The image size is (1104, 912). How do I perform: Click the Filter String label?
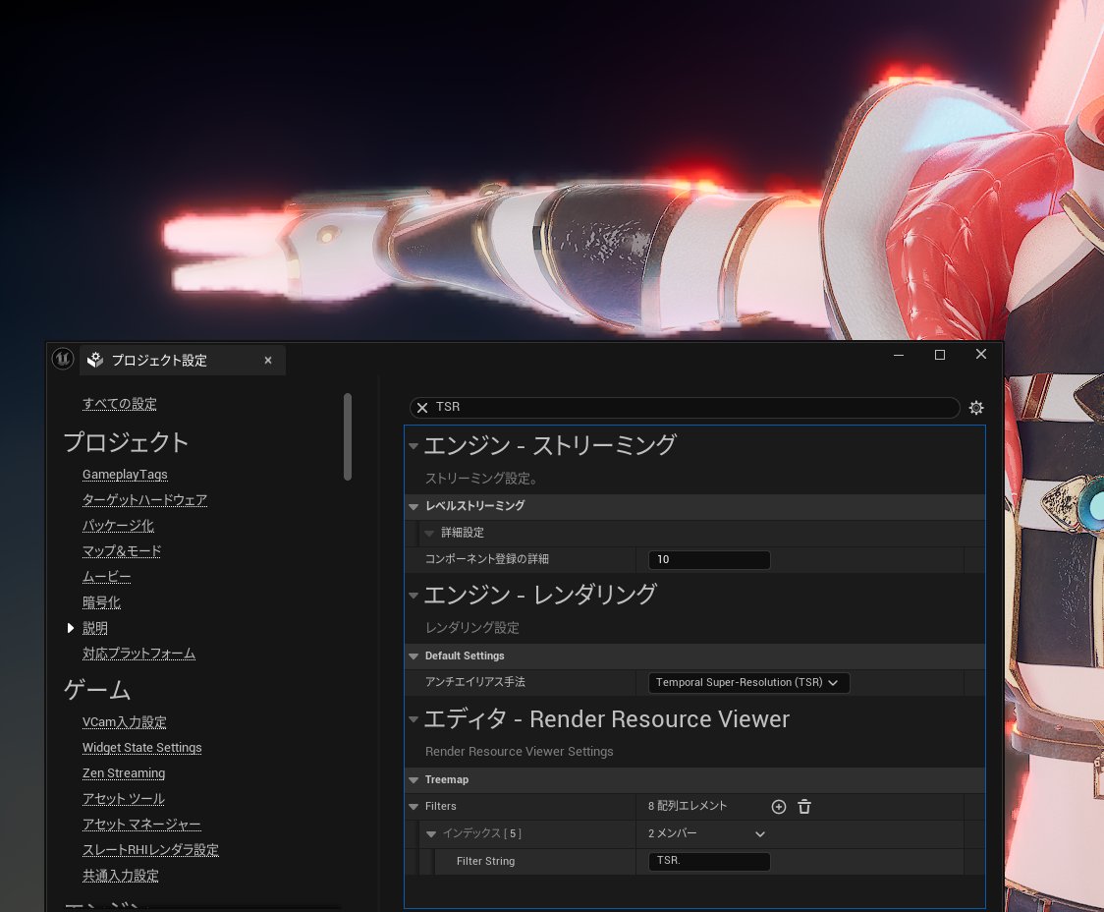click(486, 861)
